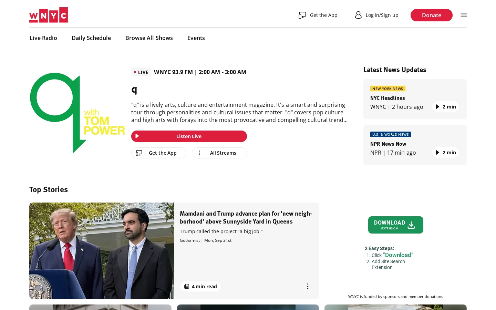Click the play icon in Listen Live button

(x=137, y=136)
